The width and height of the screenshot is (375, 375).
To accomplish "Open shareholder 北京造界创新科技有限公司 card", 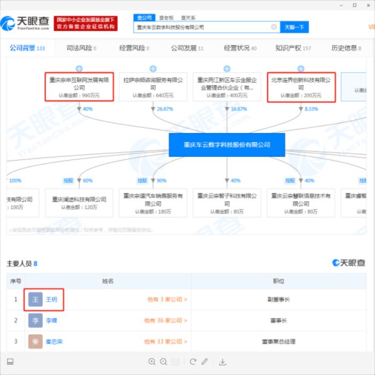I will [x=301, y=87].
